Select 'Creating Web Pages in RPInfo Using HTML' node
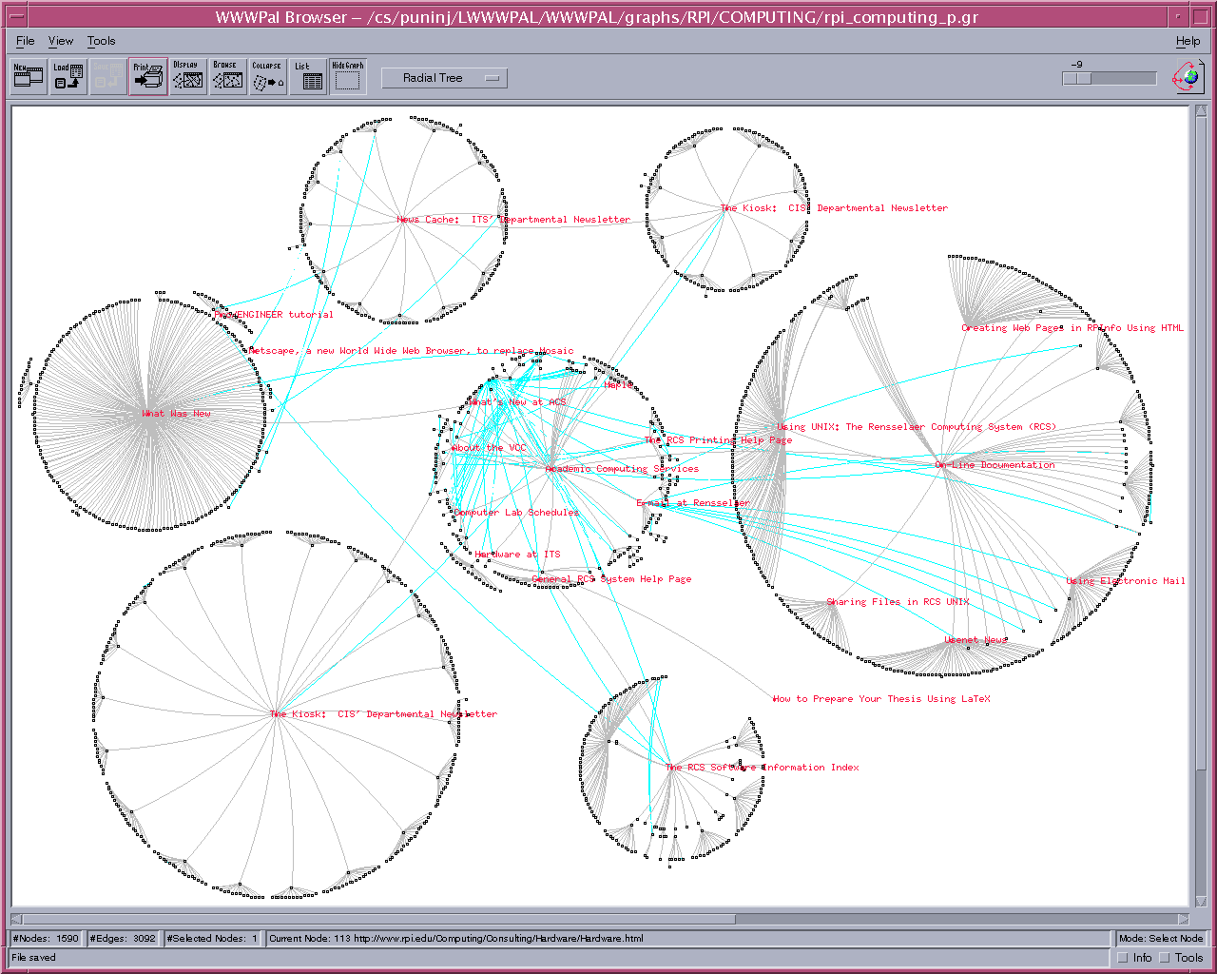This screenshot has height=974, width=1217. (1072, 328)
